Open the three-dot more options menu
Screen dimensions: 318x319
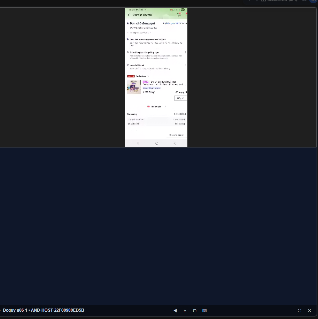click(185, 15)
